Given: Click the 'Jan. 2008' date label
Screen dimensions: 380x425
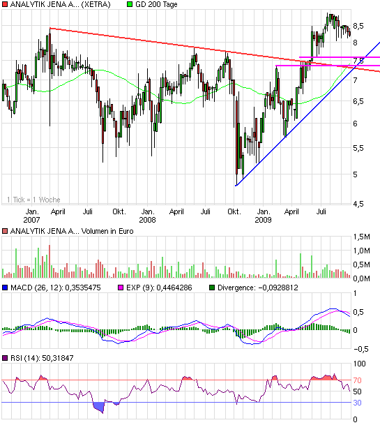Looking at the screenshot, I should [x=148, y=216].
